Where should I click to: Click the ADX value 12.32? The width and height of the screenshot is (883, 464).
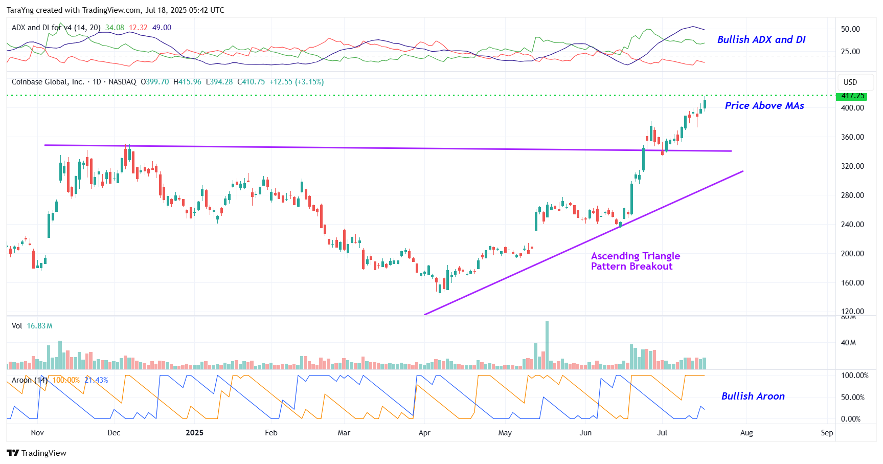138,28
